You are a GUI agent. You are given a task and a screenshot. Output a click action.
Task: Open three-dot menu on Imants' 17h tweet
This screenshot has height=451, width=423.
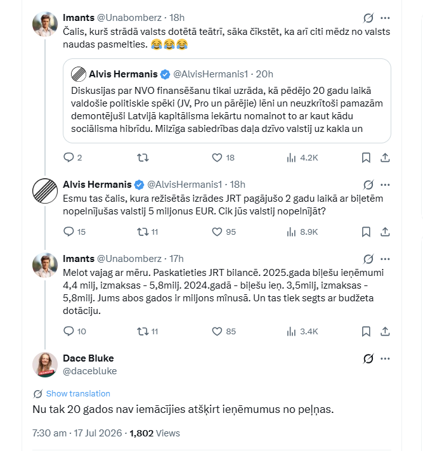[385, 259]
